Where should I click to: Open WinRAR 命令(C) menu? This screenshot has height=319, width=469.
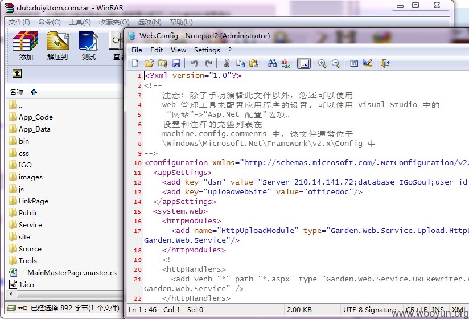tap(50, 22)
